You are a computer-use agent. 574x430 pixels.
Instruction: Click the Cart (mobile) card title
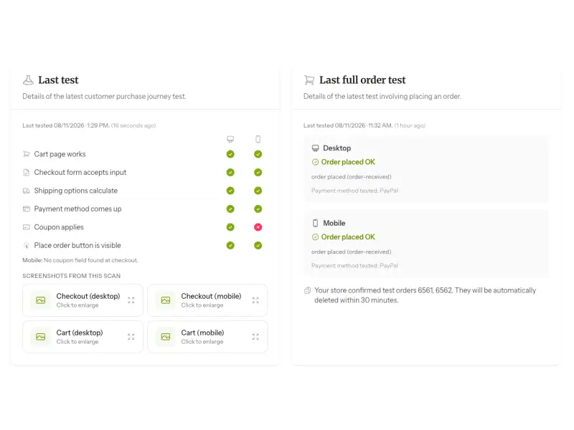[202, 333]
